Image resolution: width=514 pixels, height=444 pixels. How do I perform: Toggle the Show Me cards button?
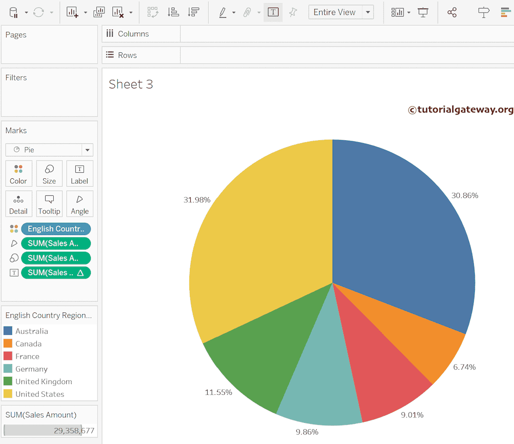point(505,12)
